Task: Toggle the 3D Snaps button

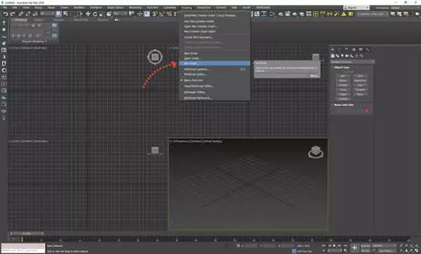Action: [x=154, y=14]
